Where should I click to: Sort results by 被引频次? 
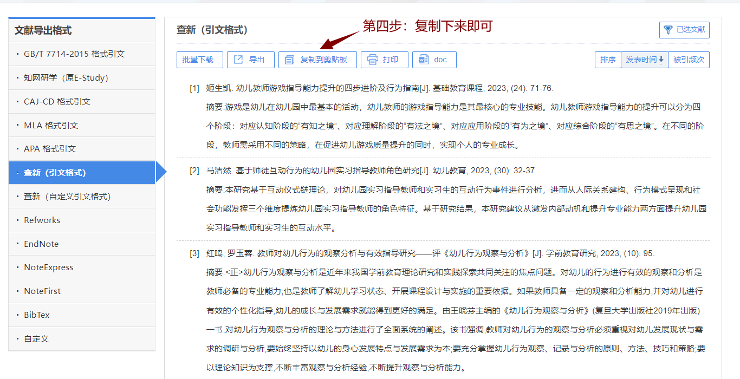(689, 60)
